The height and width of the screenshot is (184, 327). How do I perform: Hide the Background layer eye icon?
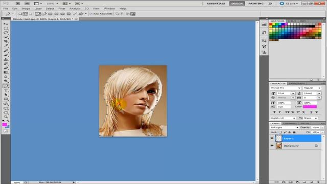click(x=272, y=146)
